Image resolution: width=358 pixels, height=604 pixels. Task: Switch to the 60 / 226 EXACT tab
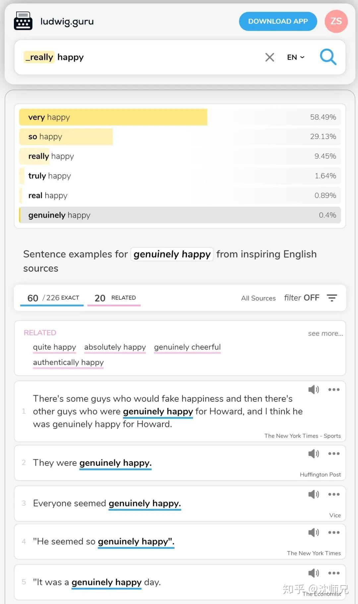pos(53,298)
